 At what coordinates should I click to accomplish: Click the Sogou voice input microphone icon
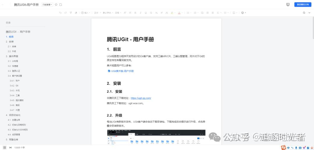click(x=296, y=148)
